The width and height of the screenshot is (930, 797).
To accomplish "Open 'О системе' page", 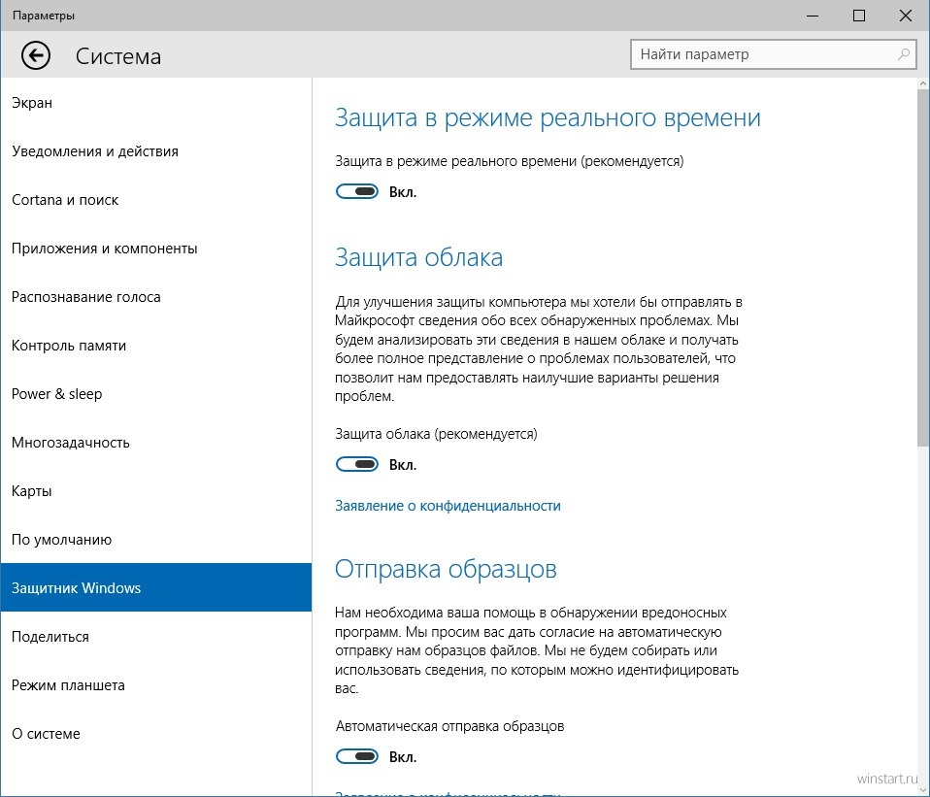I will [x=156, y=734].
